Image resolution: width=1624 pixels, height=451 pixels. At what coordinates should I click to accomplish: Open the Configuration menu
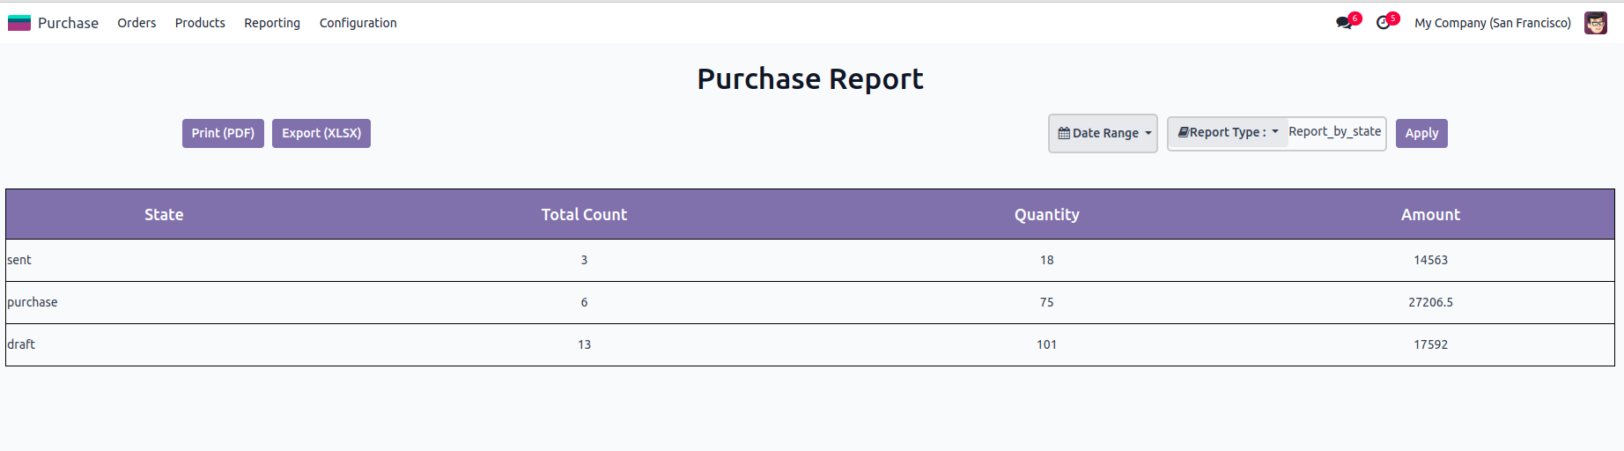point(358,23)
